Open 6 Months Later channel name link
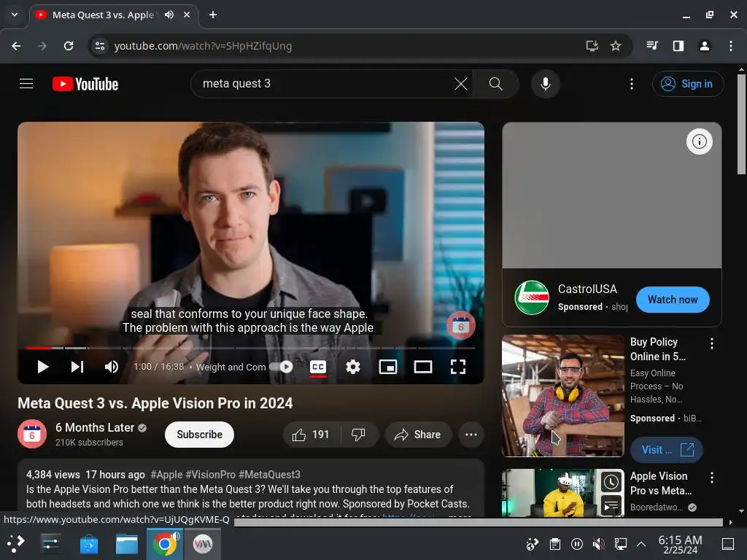Viewport: 747px width, 560px height. pos(95,427)
